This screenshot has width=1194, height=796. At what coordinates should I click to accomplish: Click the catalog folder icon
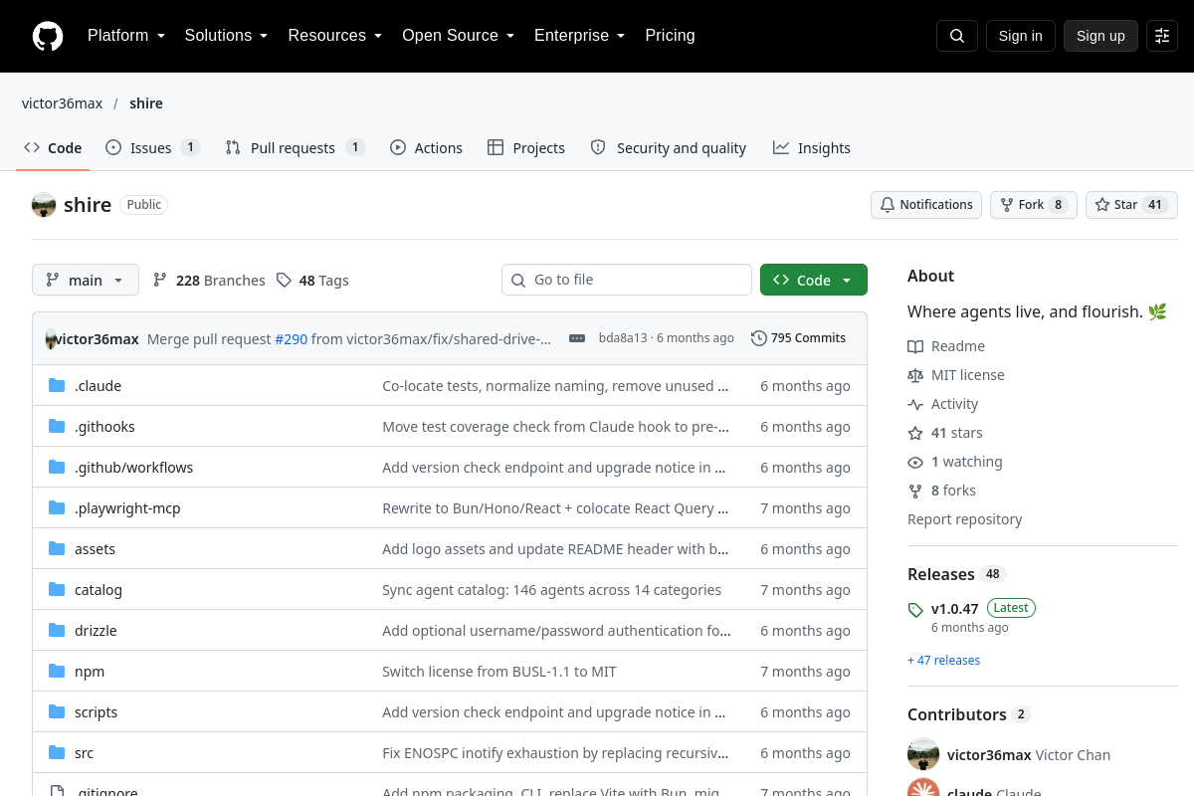(x=57, y=590)
